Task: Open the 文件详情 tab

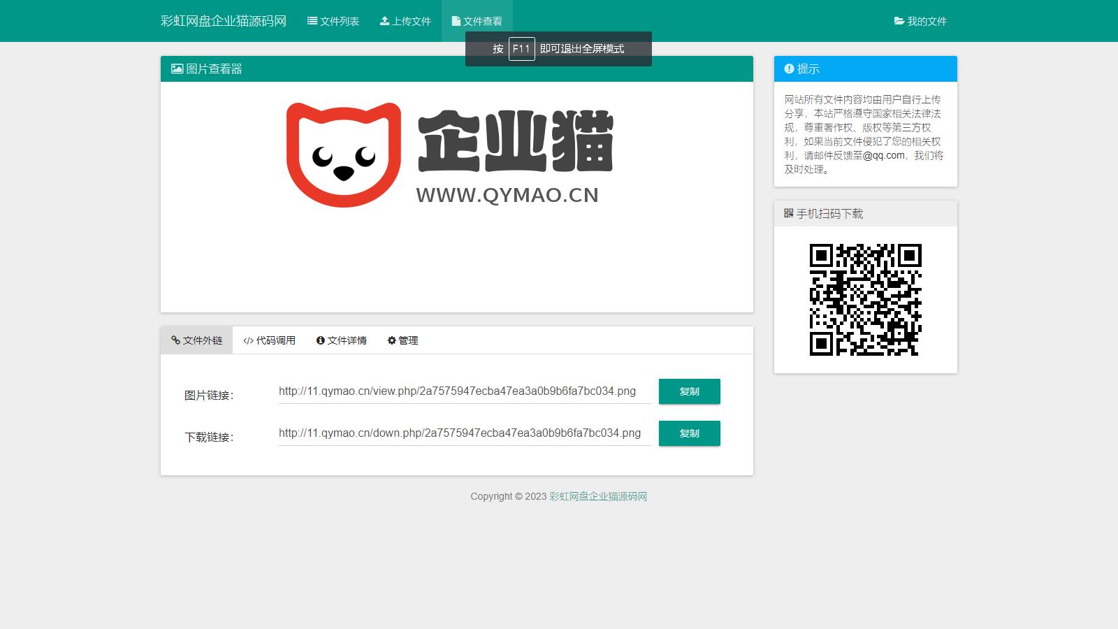Action: click(342, 340)
